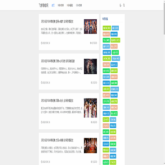Viewport: 165px width, 165px height.
Task: Open thumbnail of team in dark jerseys
Action: [x=90, y=27]
